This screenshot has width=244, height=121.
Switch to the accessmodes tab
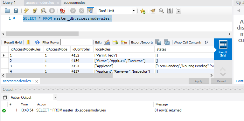(74, 3)
